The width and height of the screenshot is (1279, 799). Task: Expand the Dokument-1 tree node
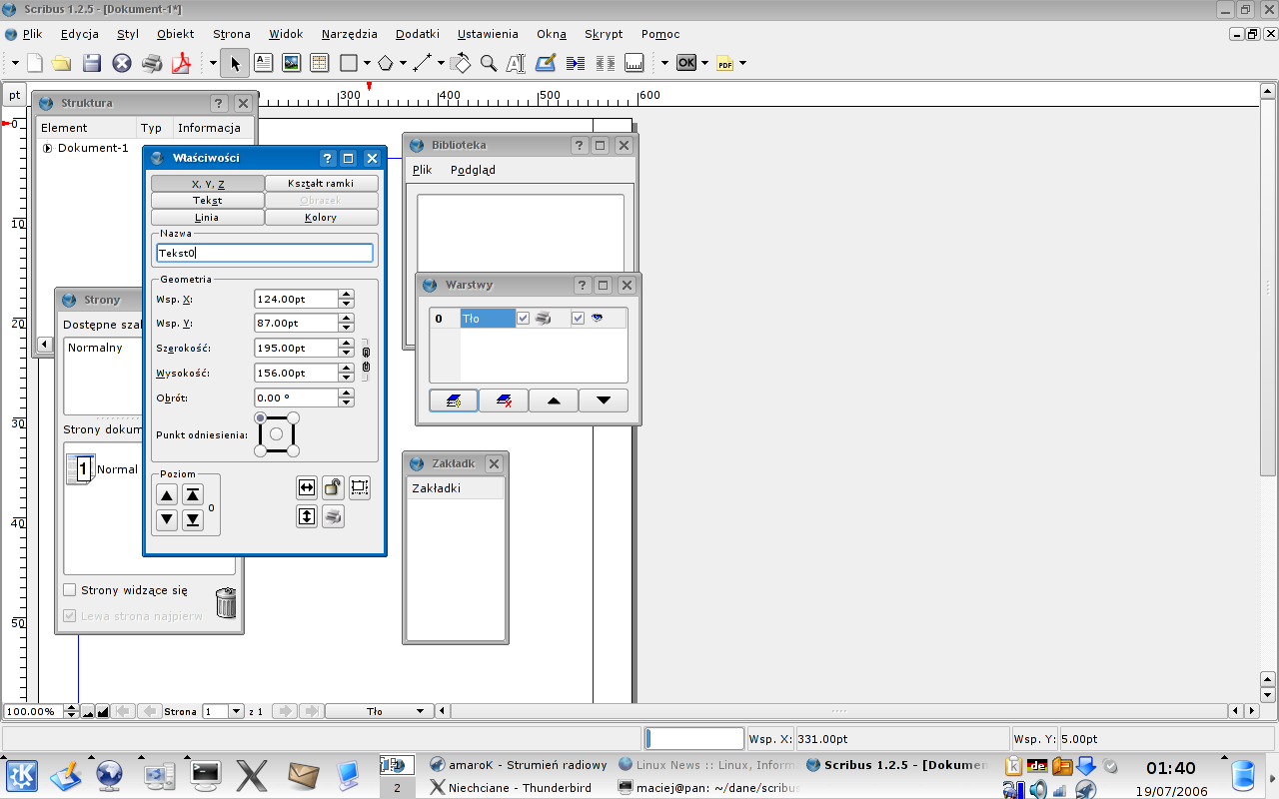click(47, 148)
